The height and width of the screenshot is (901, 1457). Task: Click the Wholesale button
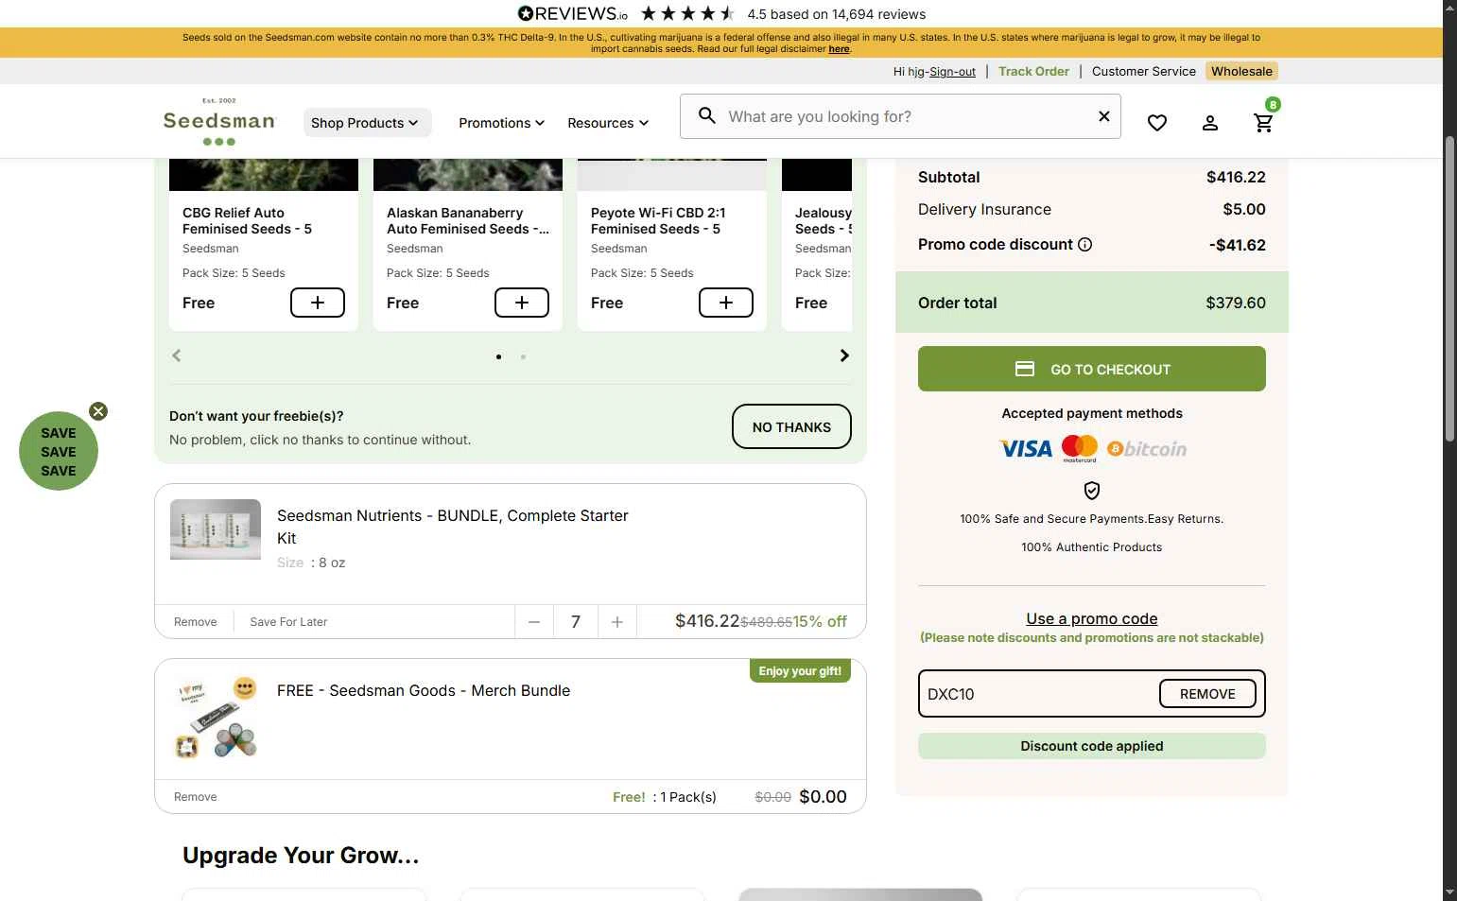(1241, 71)
